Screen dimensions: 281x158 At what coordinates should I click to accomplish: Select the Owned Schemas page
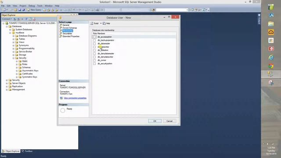[70, 28]
